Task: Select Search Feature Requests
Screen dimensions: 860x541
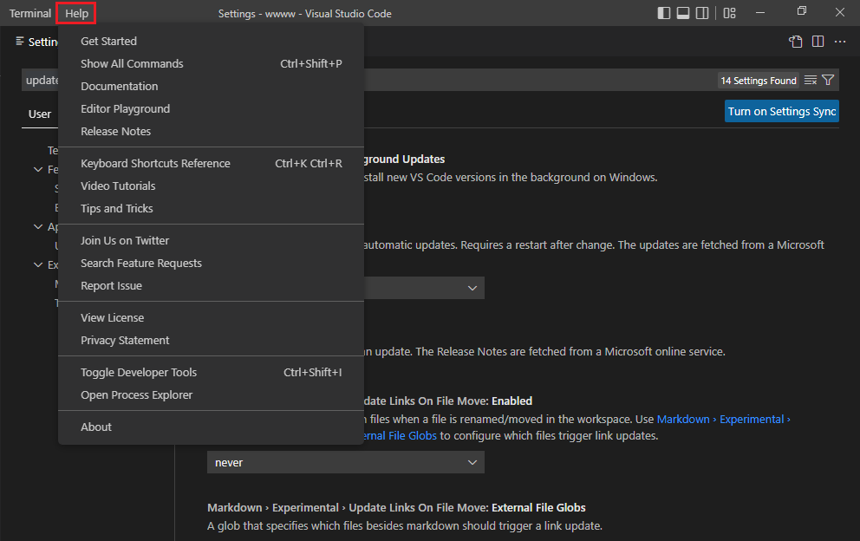Action: coord(212,263)
